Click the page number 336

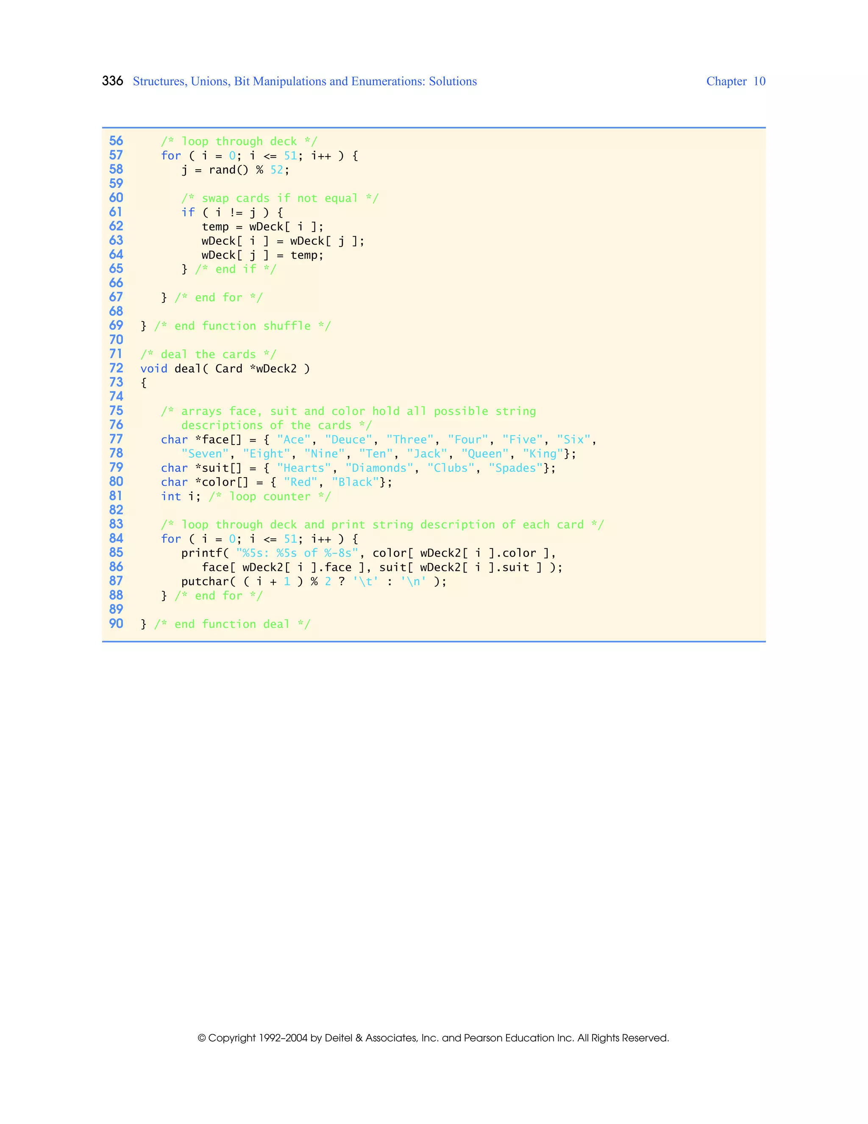click(112, 81)
